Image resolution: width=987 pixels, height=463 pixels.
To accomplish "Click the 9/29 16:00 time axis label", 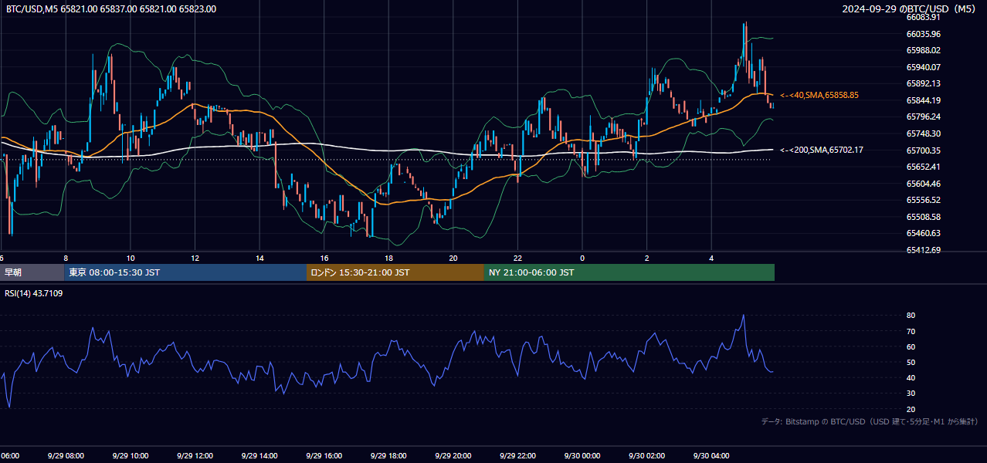I will coord(324,456).
